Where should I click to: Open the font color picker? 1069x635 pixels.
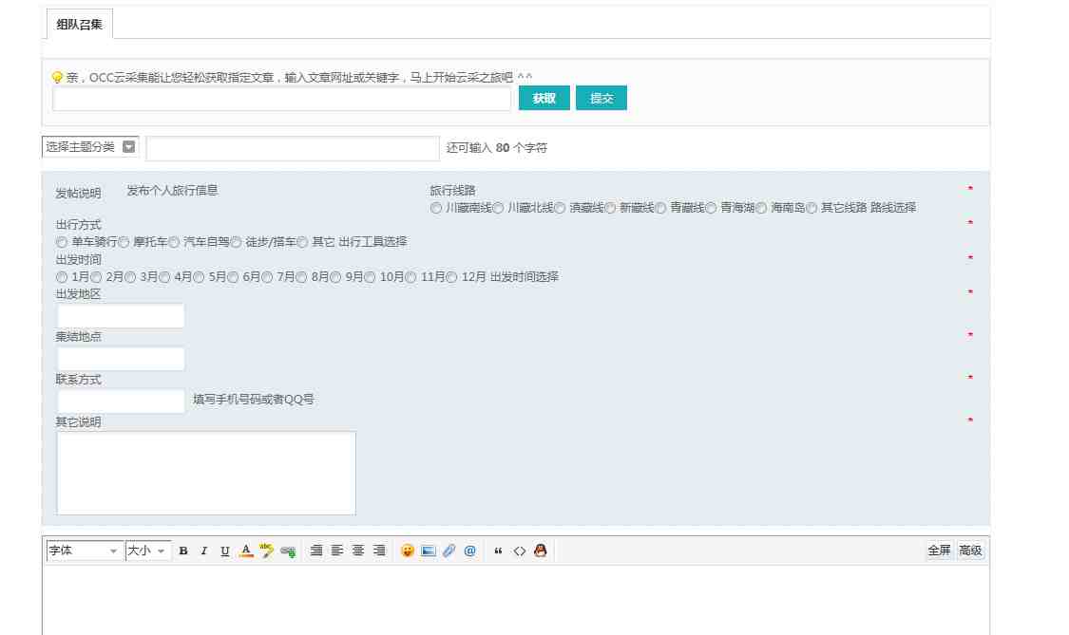coord(246,551)
